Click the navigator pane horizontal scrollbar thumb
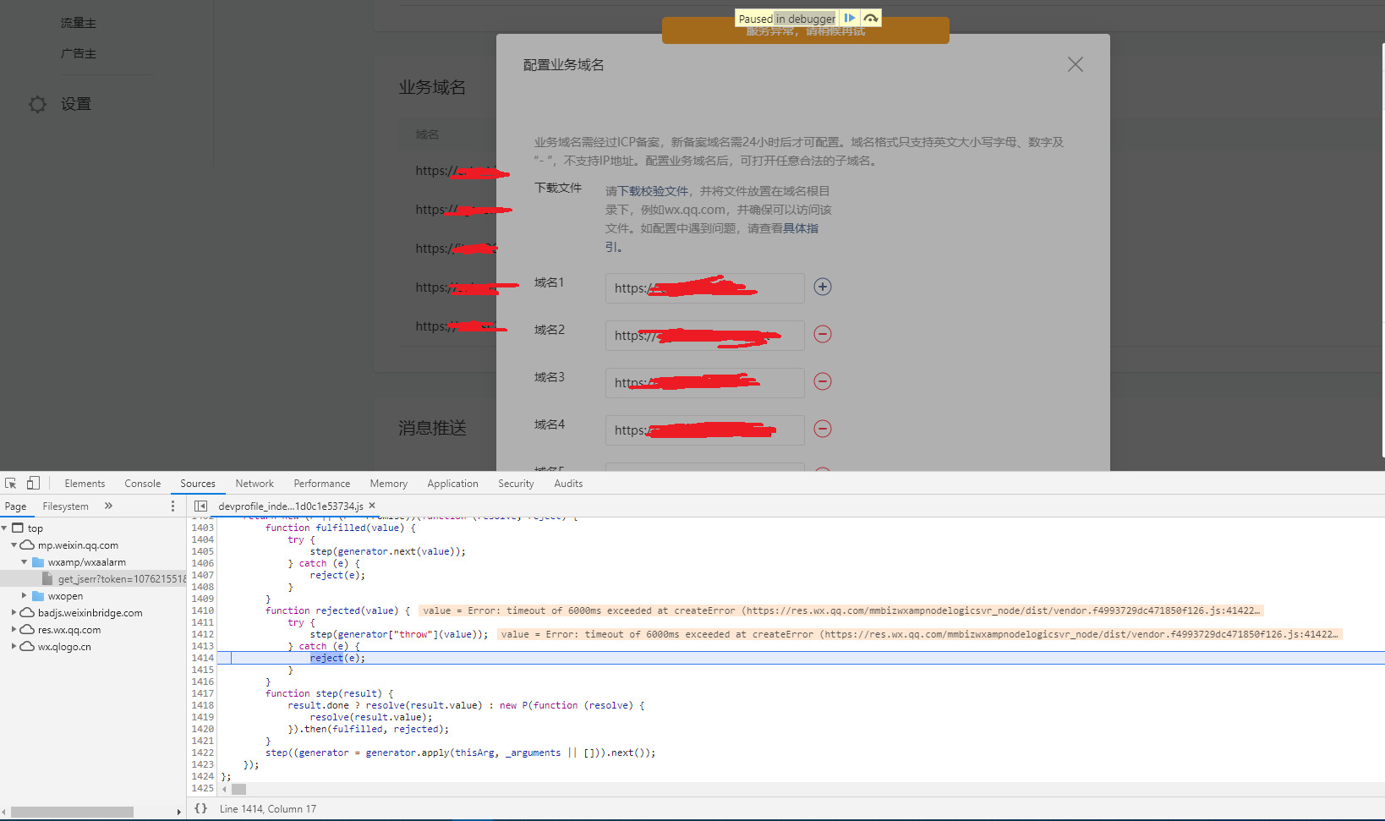The image size is (1385, 821). 72,812
